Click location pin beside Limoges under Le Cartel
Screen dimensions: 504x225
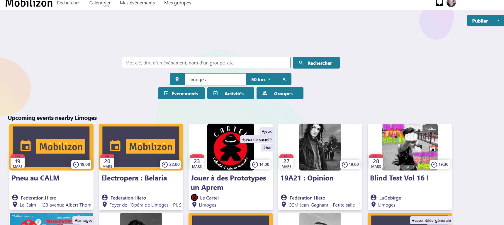(194, 204)
